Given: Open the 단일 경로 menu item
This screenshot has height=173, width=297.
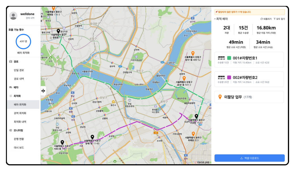Looking at the screenshot, I should (x=19, y=70).
